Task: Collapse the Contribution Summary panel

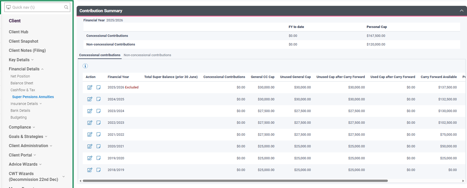Action: 461,11
